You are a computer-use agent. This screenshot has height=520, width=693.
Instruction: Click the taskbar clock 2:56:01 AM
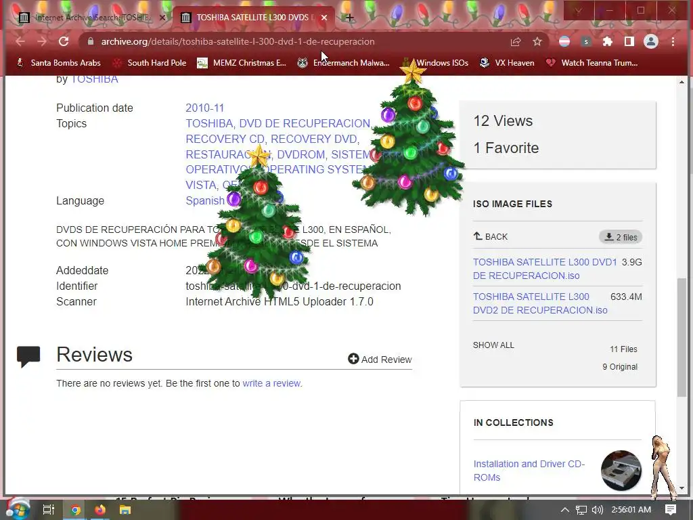[x=631, y=510]
